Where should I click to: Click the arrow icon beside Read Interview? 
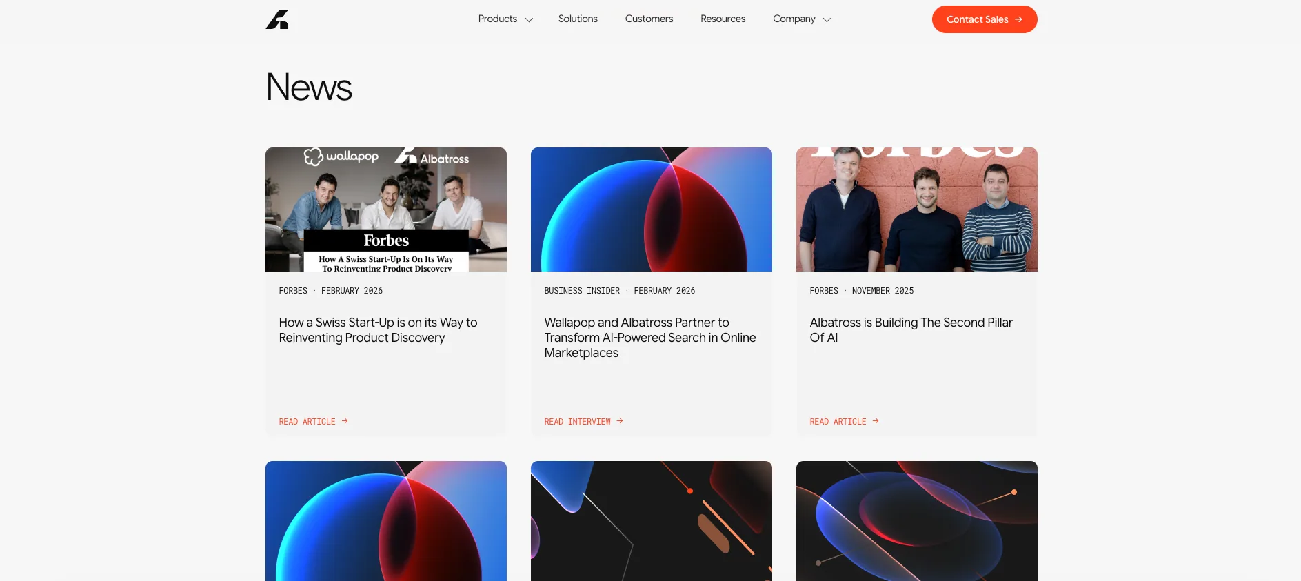pyautogui.click(x=620, y=421)
